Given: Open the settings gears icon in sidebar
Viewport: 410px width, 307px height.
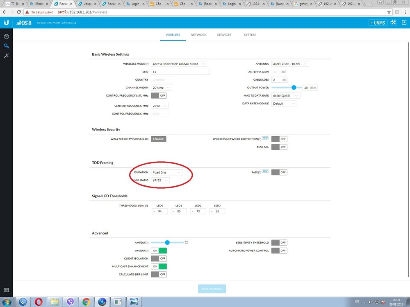Looking at the screenshot, I should pos(6,46).
